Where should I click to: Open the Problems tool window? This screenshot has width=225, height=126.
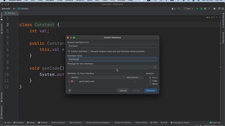[19, 122]
